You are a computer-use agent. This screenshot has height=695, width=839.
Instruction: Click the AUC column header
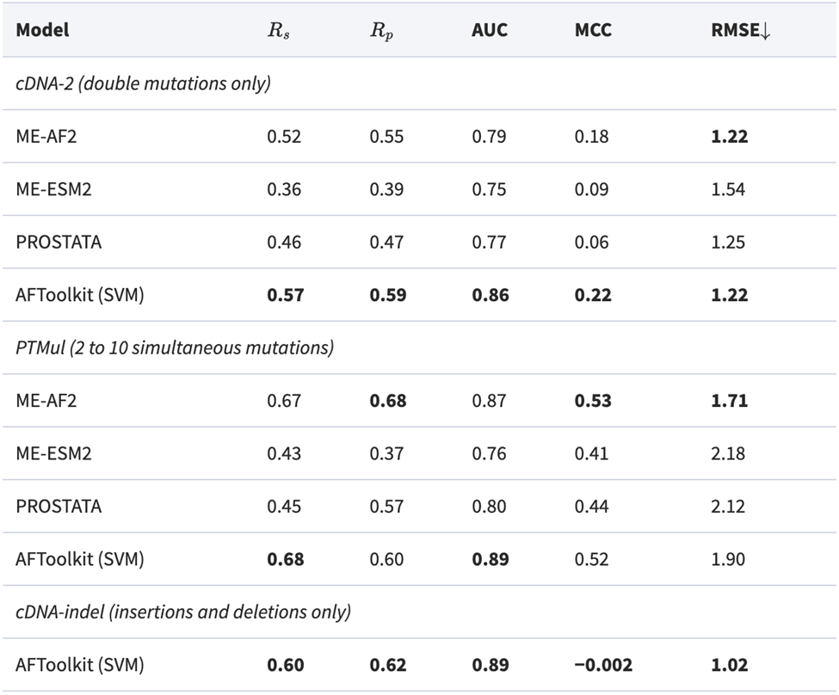pyautogui.click(x=490, y=30)
